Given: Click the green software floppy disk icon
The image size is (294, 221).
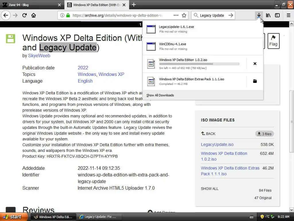Looking at the screenshot, I should [x=11, y=39].
